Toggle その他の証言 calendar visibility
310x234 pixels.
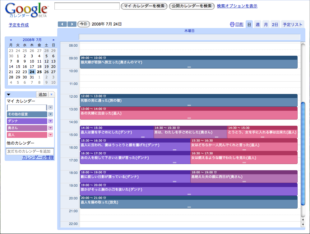(x=27, y=114)
